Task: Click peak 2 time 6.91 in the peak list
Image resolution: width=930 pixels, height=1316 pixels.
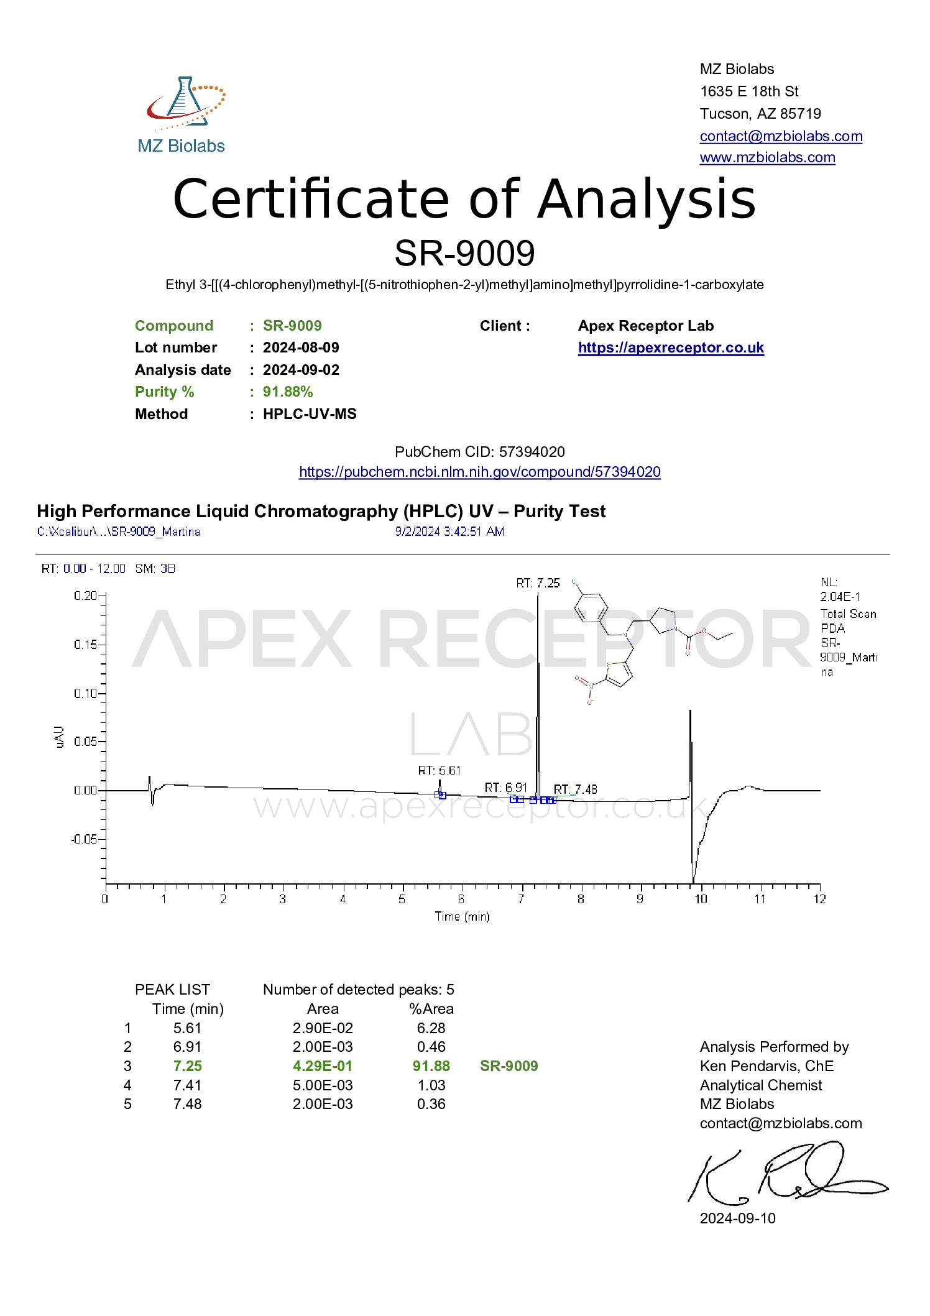Action: pyautogui.click(x=188, y=1047)
